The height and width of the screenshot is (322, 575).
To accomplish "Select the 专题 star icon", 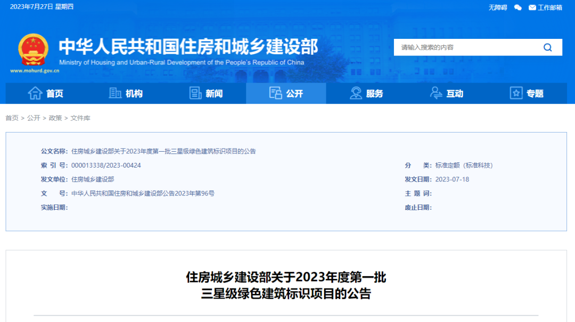I will coord(515,93).
